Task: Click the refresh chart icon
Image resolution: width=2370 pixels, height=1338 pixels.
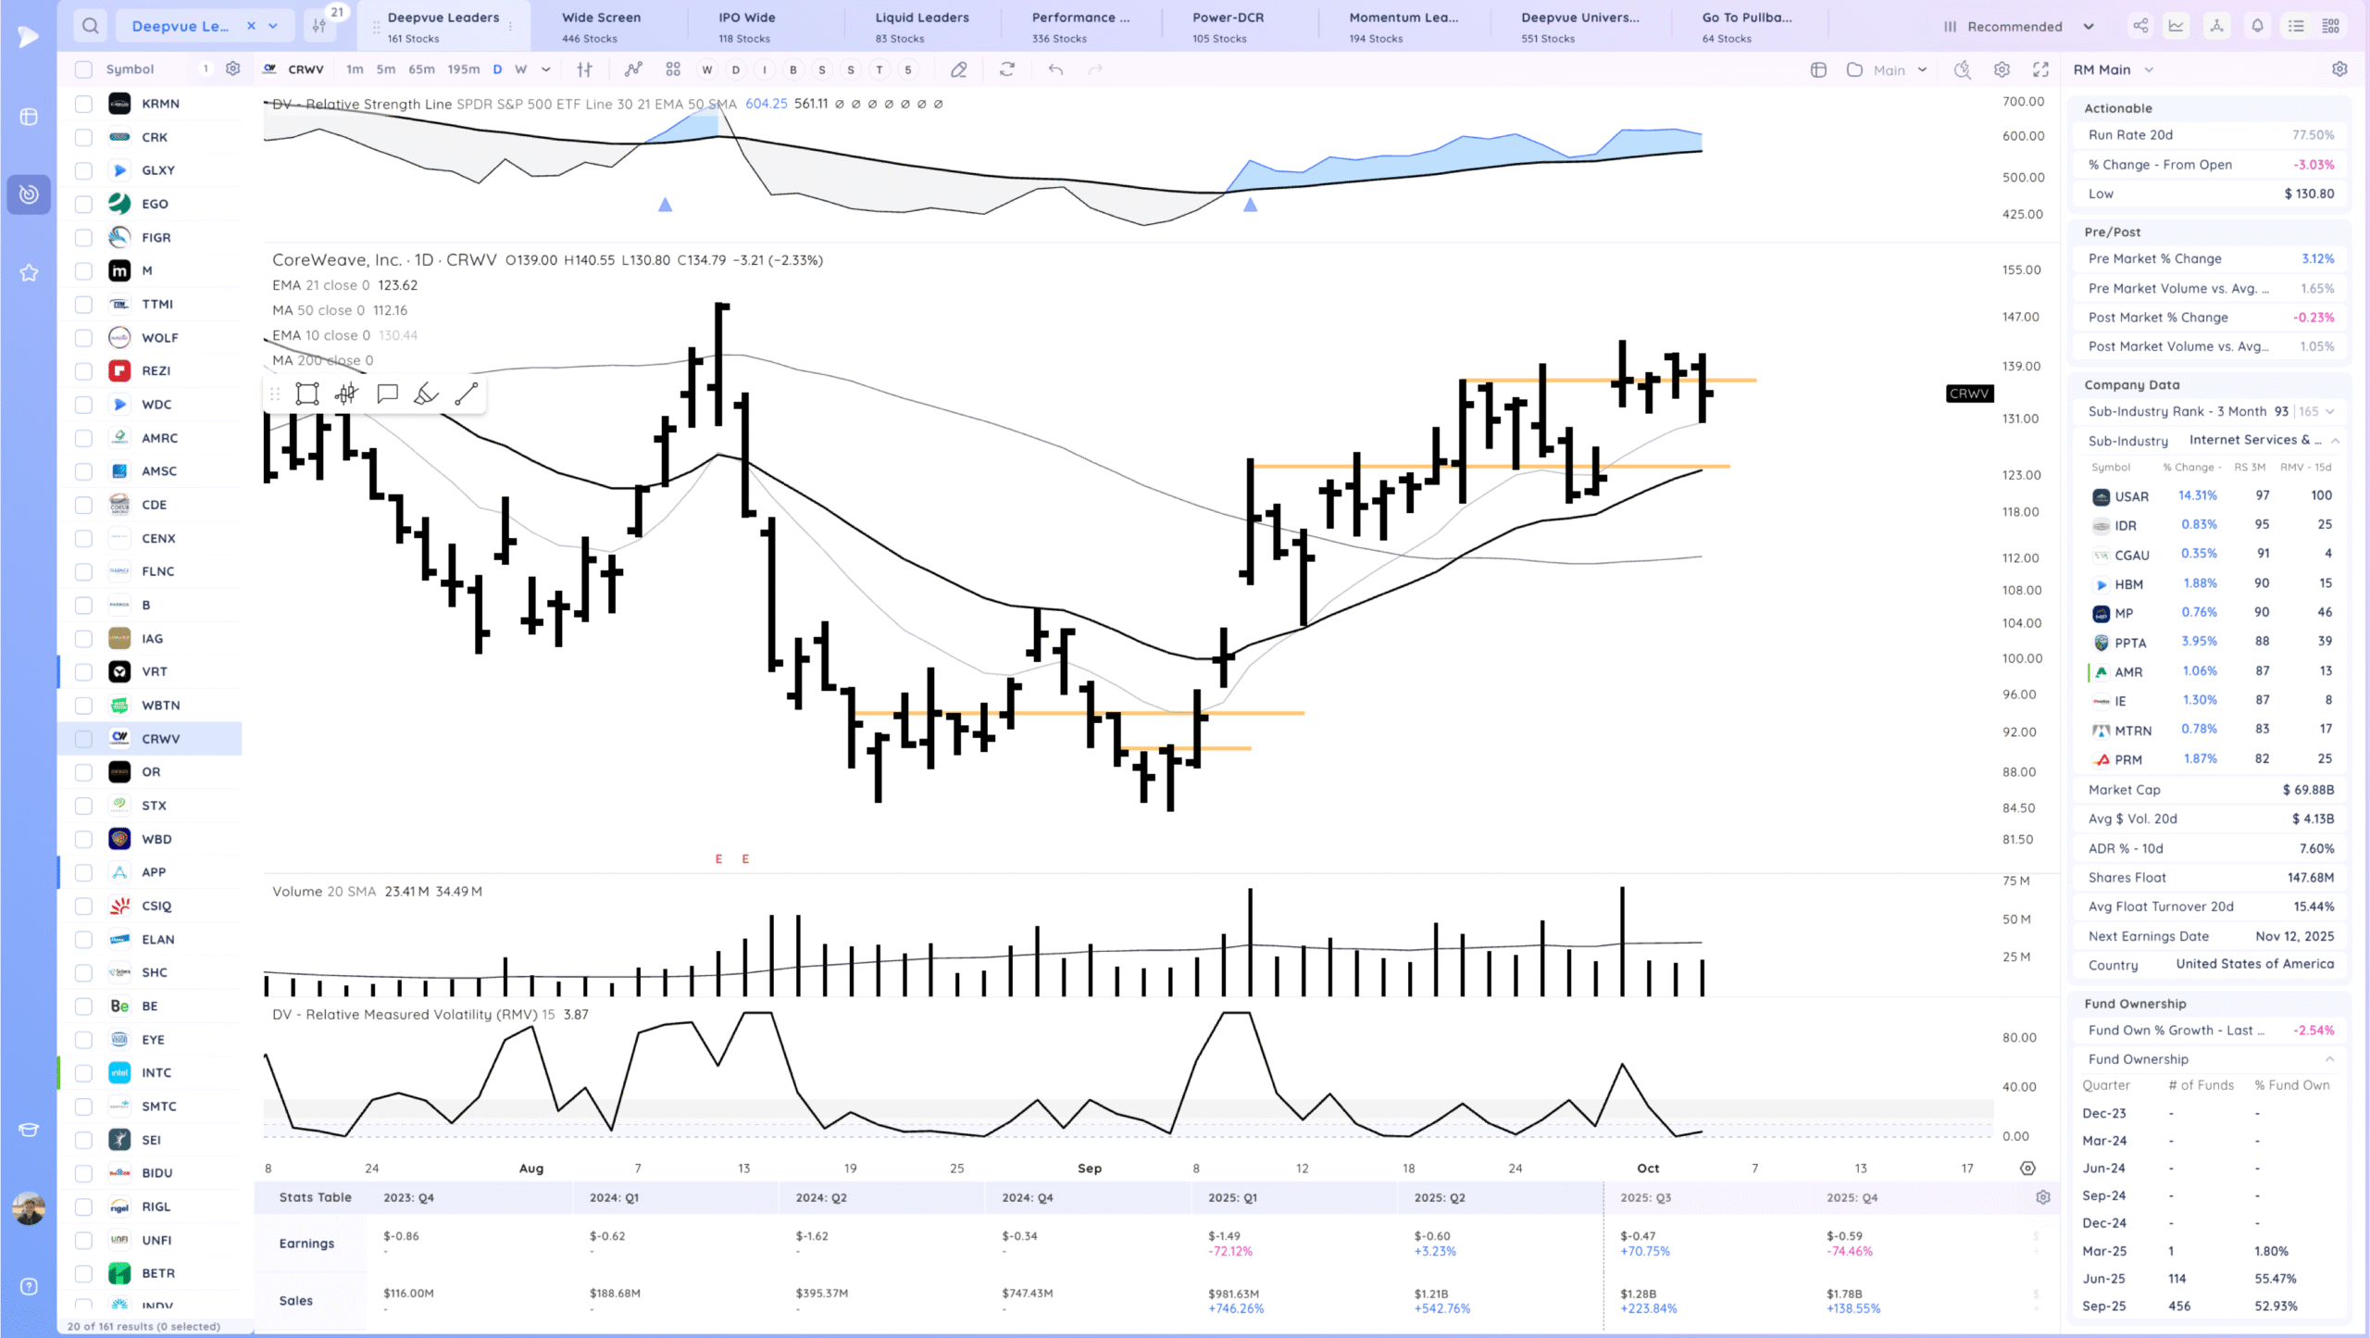Action: coord(1007,69)
